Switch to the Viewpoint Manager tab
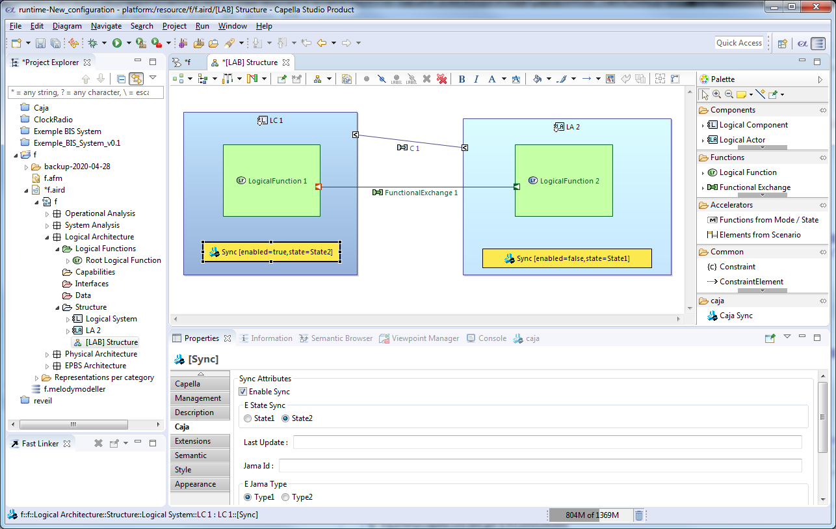This screenshot has width=836, height=529. [420, 338]
